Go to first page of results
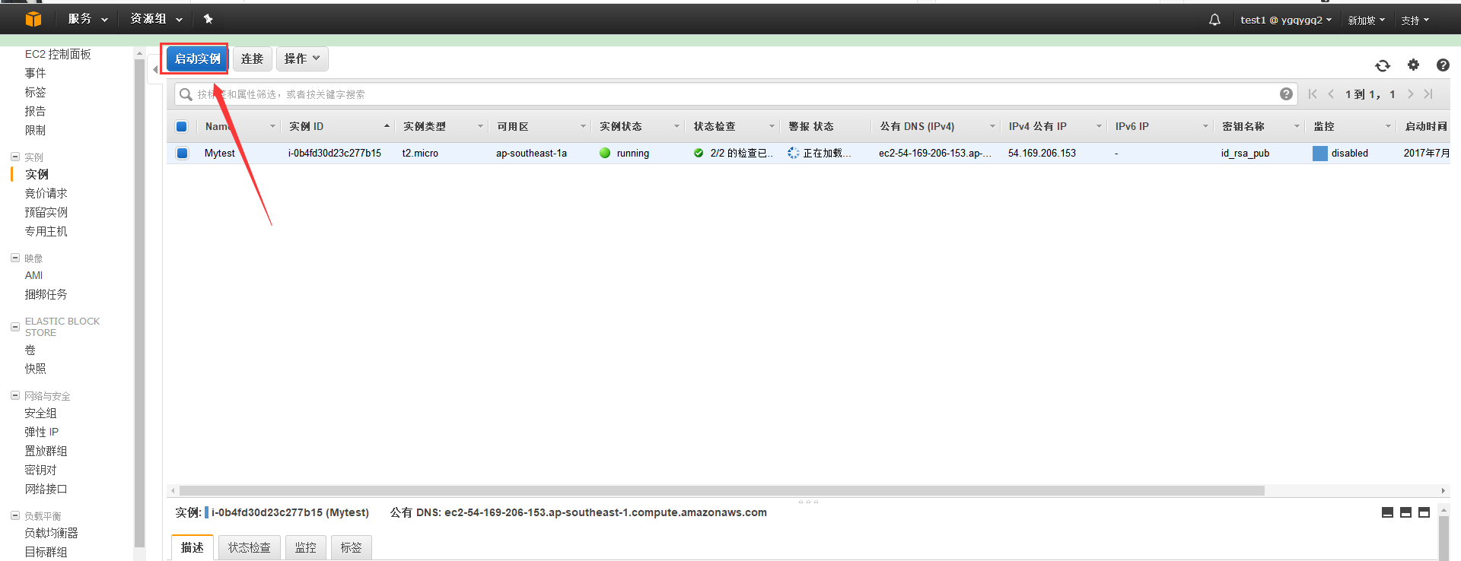Screen dimensions: 1461x561 pyautogui.click(x=1313, y=94)
